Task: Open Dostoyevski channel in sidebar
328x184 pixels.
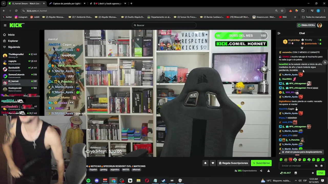Action: [x=20, y=89]
